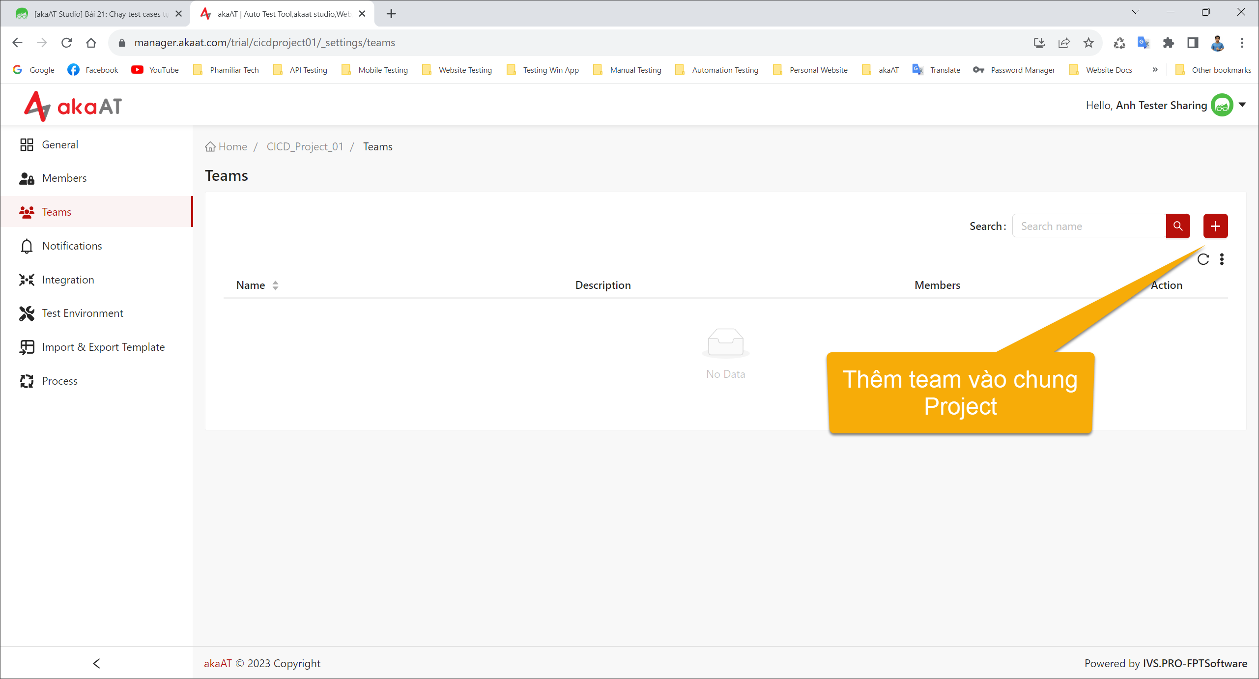Open the tab search dropdown chevron
This screenshot has height=679, width=1259.
point(1135,12)
